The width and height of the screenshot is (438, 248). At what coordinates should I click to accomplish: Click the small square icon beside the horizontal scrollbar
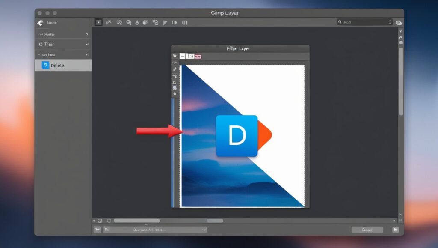click(x=109, y=221)
